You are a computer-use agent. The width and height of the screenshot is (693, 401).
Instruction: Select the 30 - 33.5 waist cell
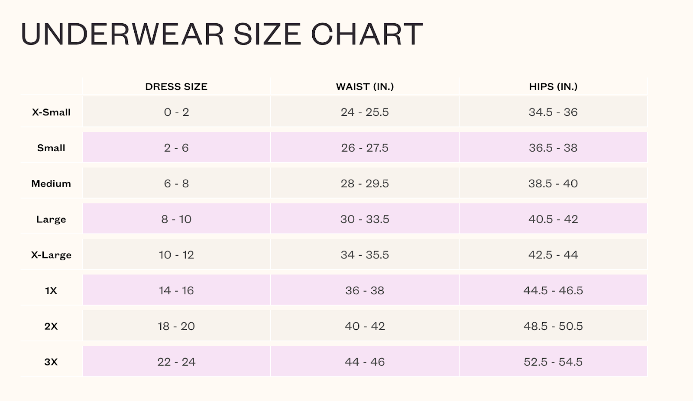pyautogui.click(x=365, y=219)
